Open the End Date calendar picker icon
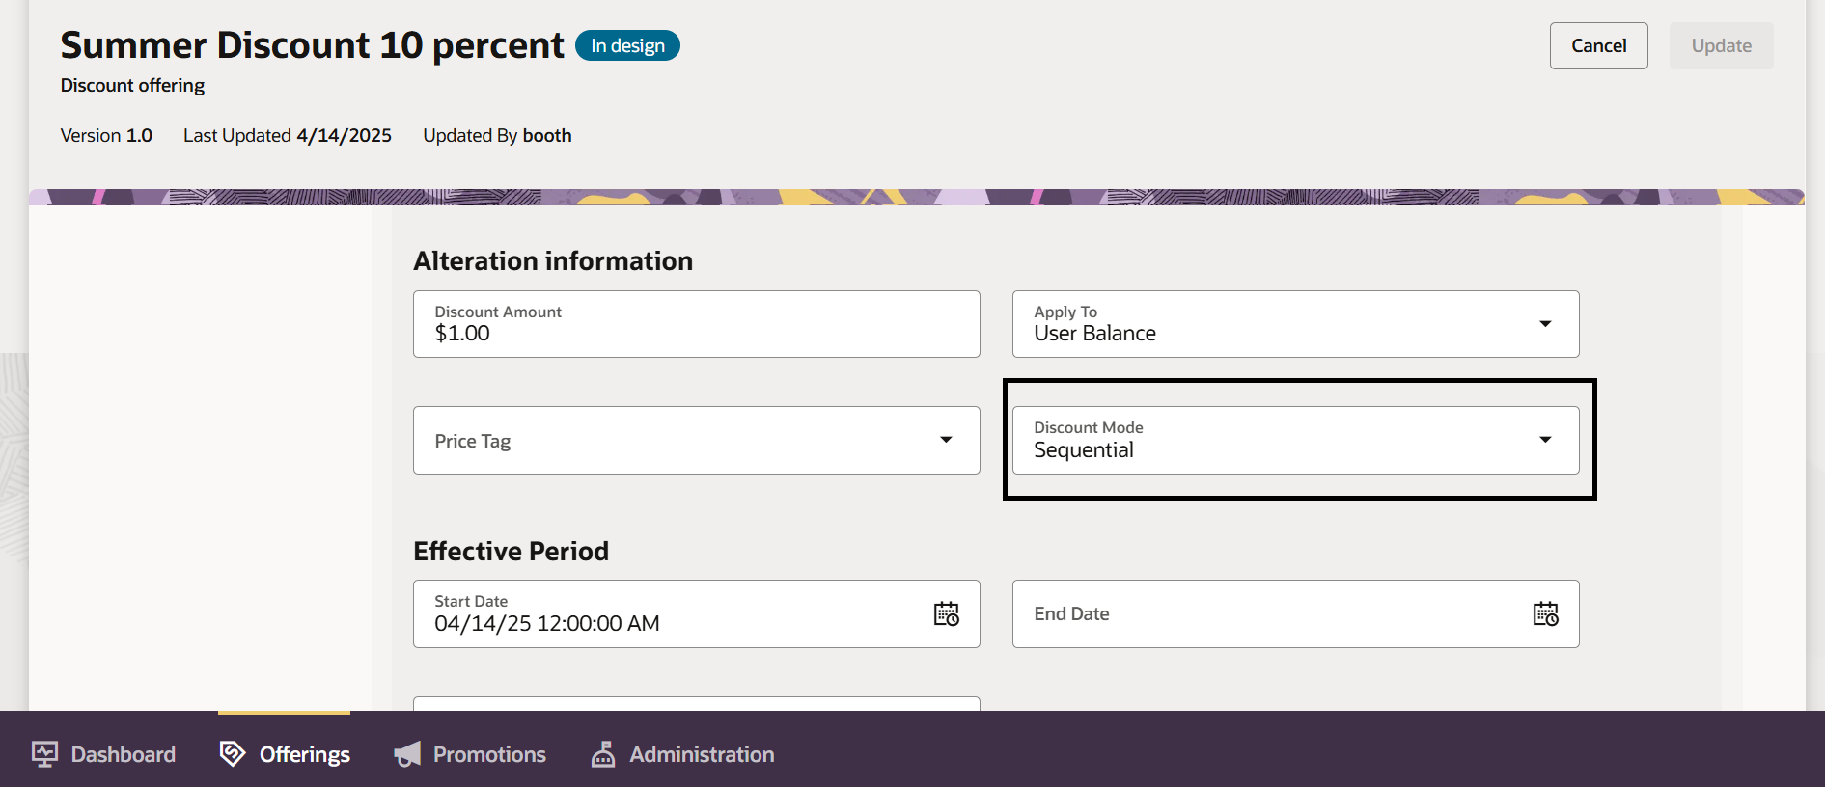This screenshot has height=787, width=1825. (1545, 614)
